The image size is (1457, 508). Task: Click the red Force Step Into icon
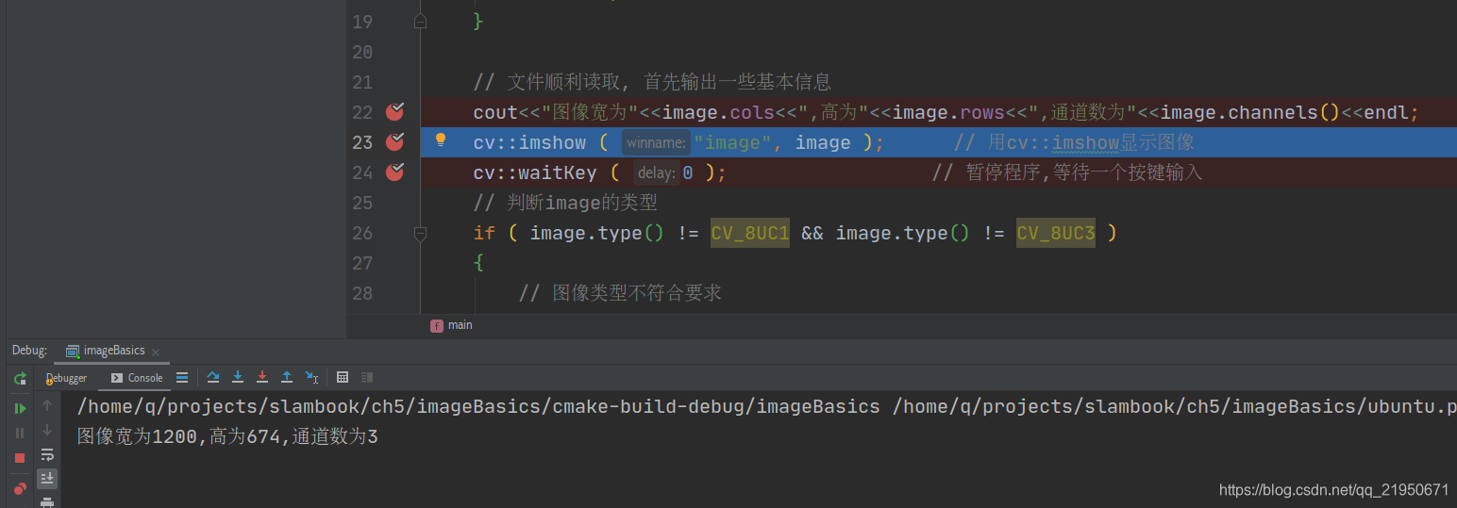[262, 377]
